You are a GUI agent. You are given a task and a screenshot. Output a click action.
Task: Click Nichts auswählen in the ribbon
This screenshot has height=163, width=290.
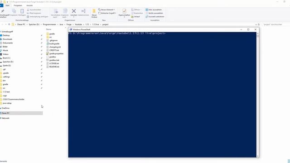coord(154,13)
